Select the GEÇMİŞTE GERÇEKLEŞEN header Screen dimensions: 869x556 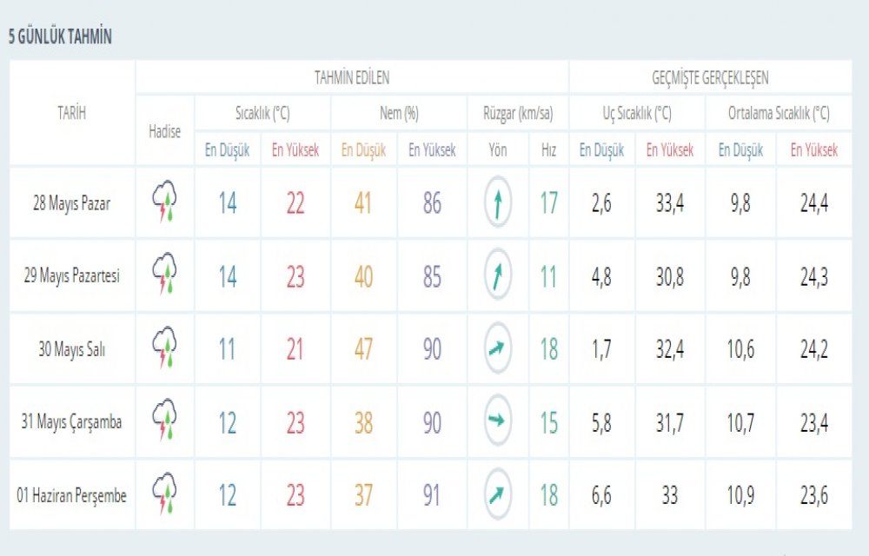[x=710, y=77]
